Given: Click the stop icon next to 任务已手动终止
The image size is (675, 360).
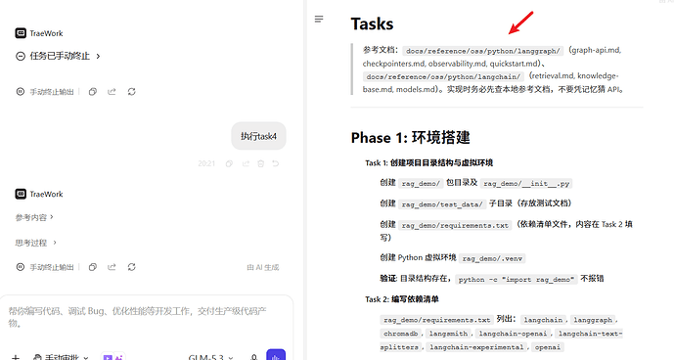Looking at the screenshot, I should pos(21,56).
